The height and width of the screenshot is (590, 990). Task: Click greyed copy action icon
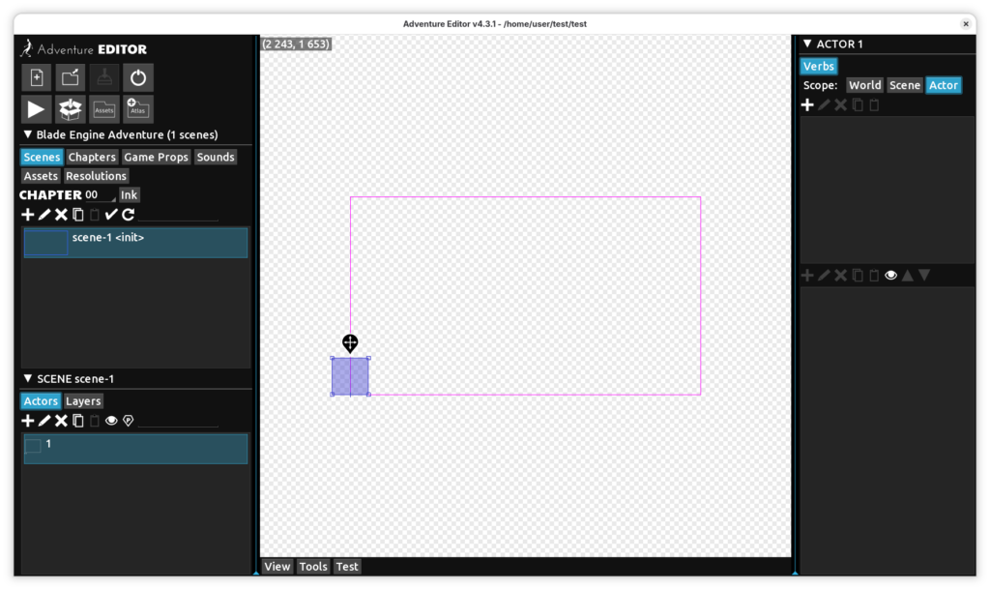[858, 276]
